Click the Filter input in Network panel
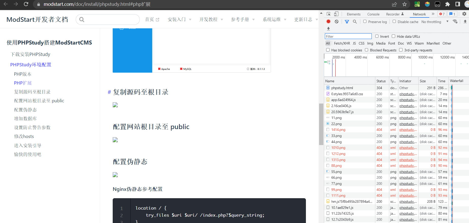The height and width of the screenshot is (223, 469). click(x=348, y=36)
